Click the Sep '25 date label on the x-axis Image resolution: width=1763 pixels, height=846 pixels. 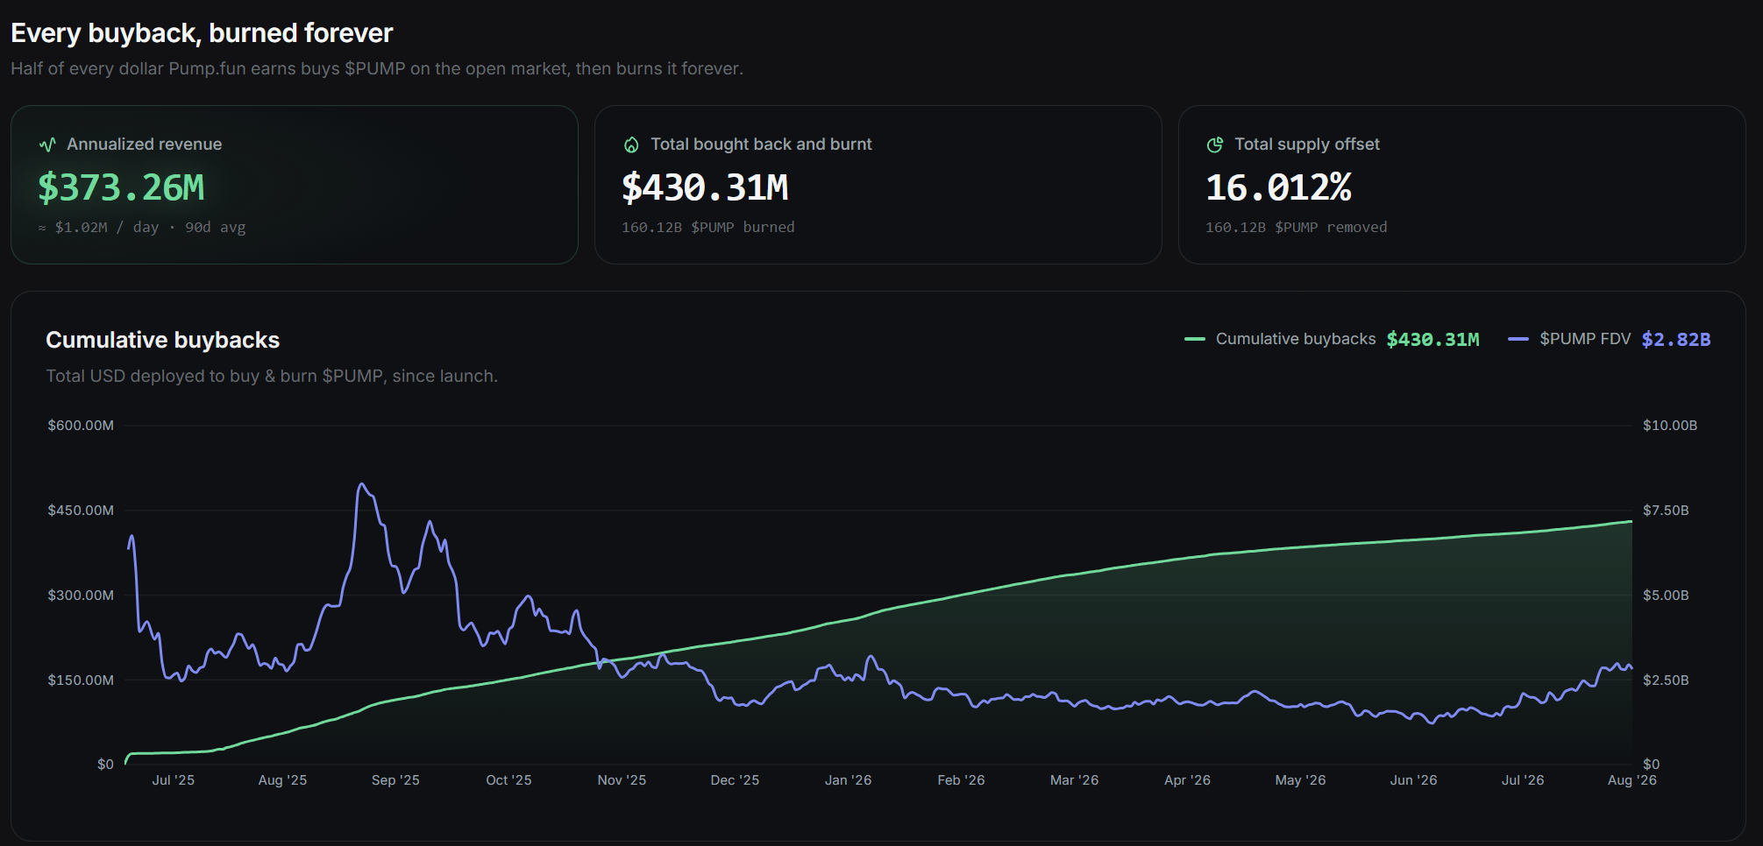pyautogui.click(x=395, y=780)
